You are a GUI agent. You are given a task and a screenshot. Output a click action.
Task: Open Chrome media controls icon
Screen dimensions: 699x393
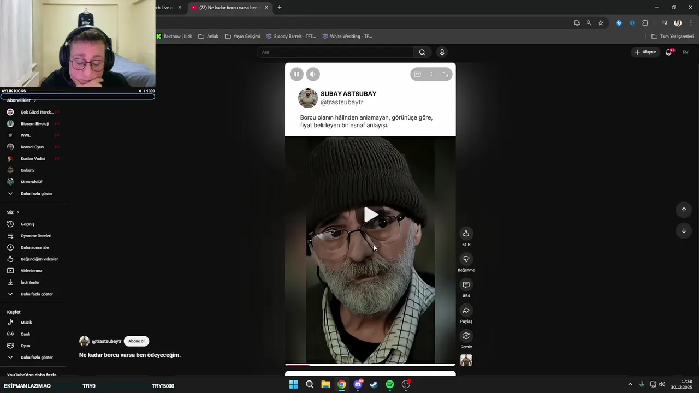click(665, 23)
